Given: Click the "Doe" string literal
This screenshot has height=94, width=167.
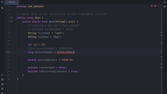Looking at the screenshot, I should click(56, 37).
